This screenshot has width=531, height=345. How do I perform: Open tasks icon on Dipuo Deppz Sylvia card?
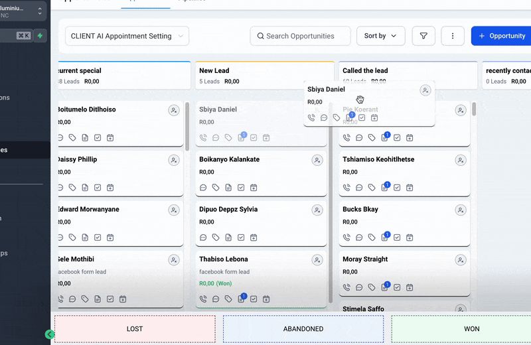point(241,238)
